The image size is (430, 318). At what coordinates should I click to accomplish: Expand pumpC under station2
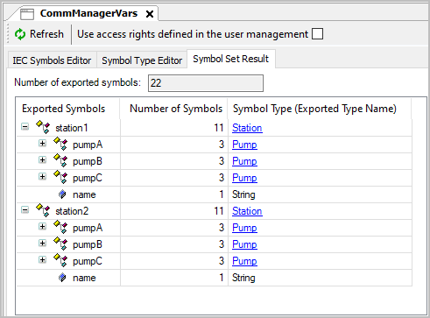[x=42, y=260]
